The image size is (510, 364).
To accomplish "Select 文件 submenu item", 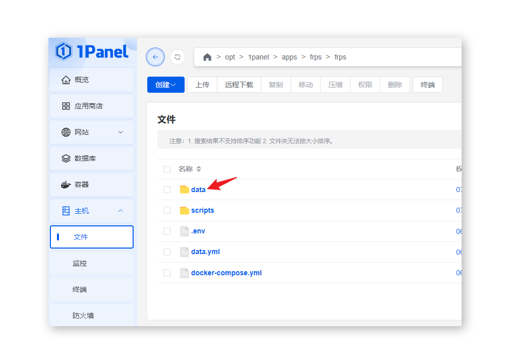I will [92, 237].
